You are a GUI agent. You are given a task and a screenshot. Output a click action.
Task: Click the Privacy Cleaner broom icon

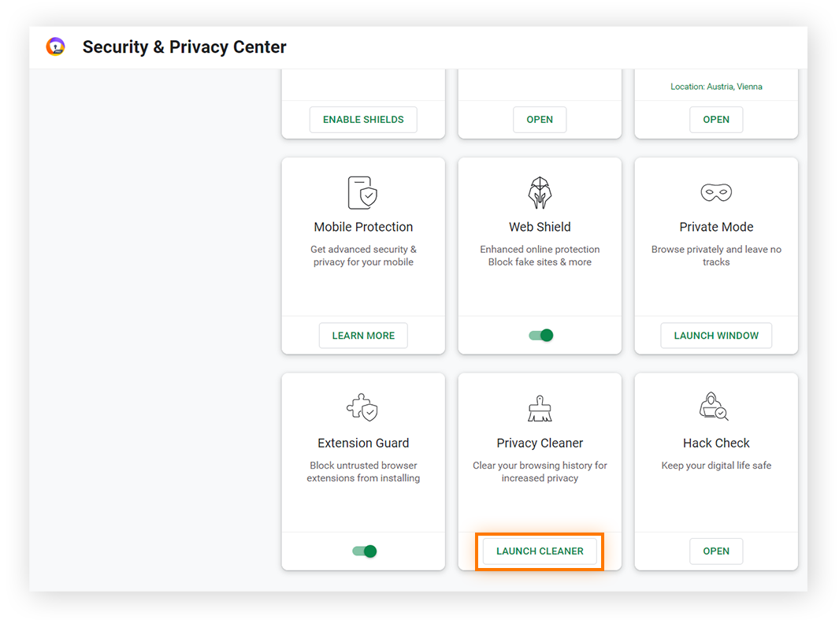(x=540, y=408)
